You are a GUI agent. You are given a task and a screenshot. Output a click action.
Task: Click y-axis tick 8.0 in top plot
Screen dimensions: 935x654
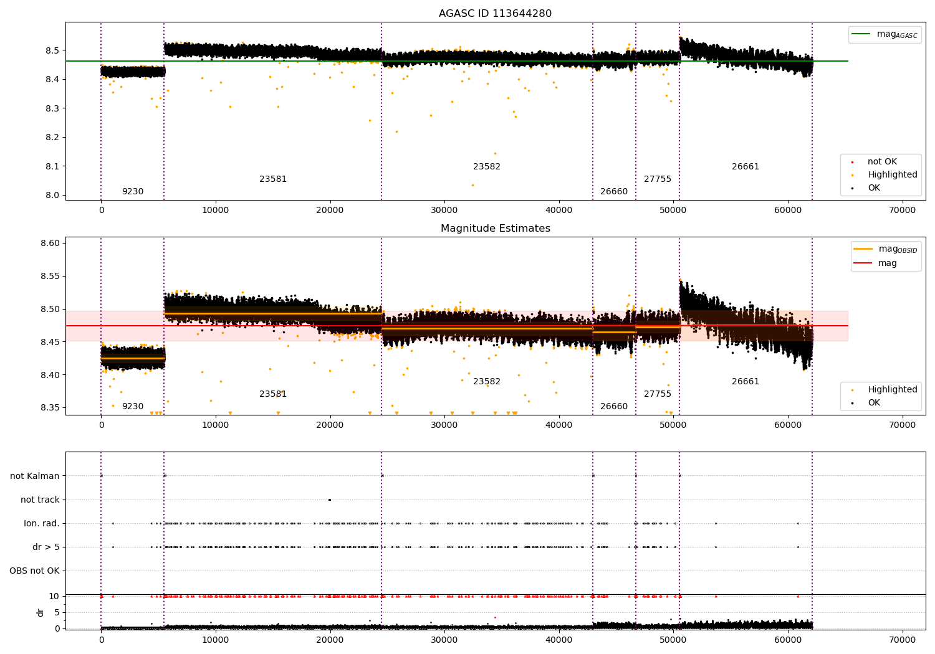[x=52, y=195]
